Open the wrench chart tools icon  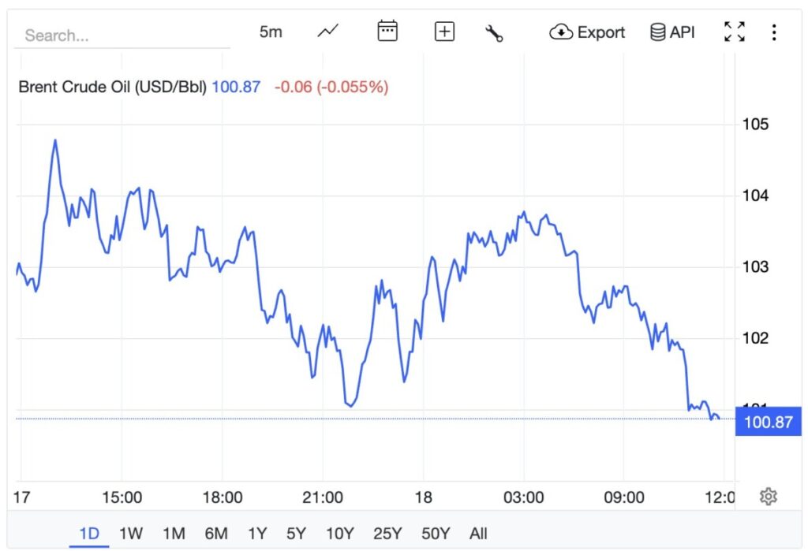[495, 32]
